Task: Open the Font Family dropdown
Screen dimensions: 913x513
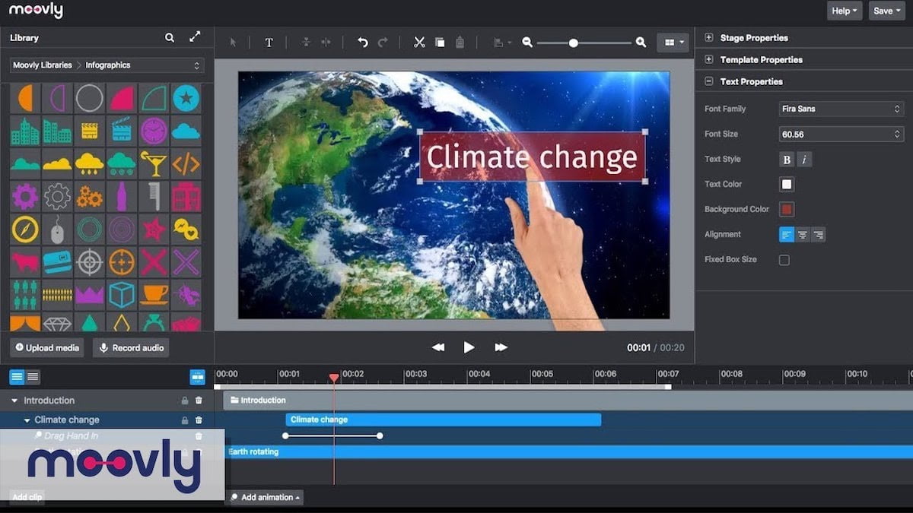Action: pos(841,109)
